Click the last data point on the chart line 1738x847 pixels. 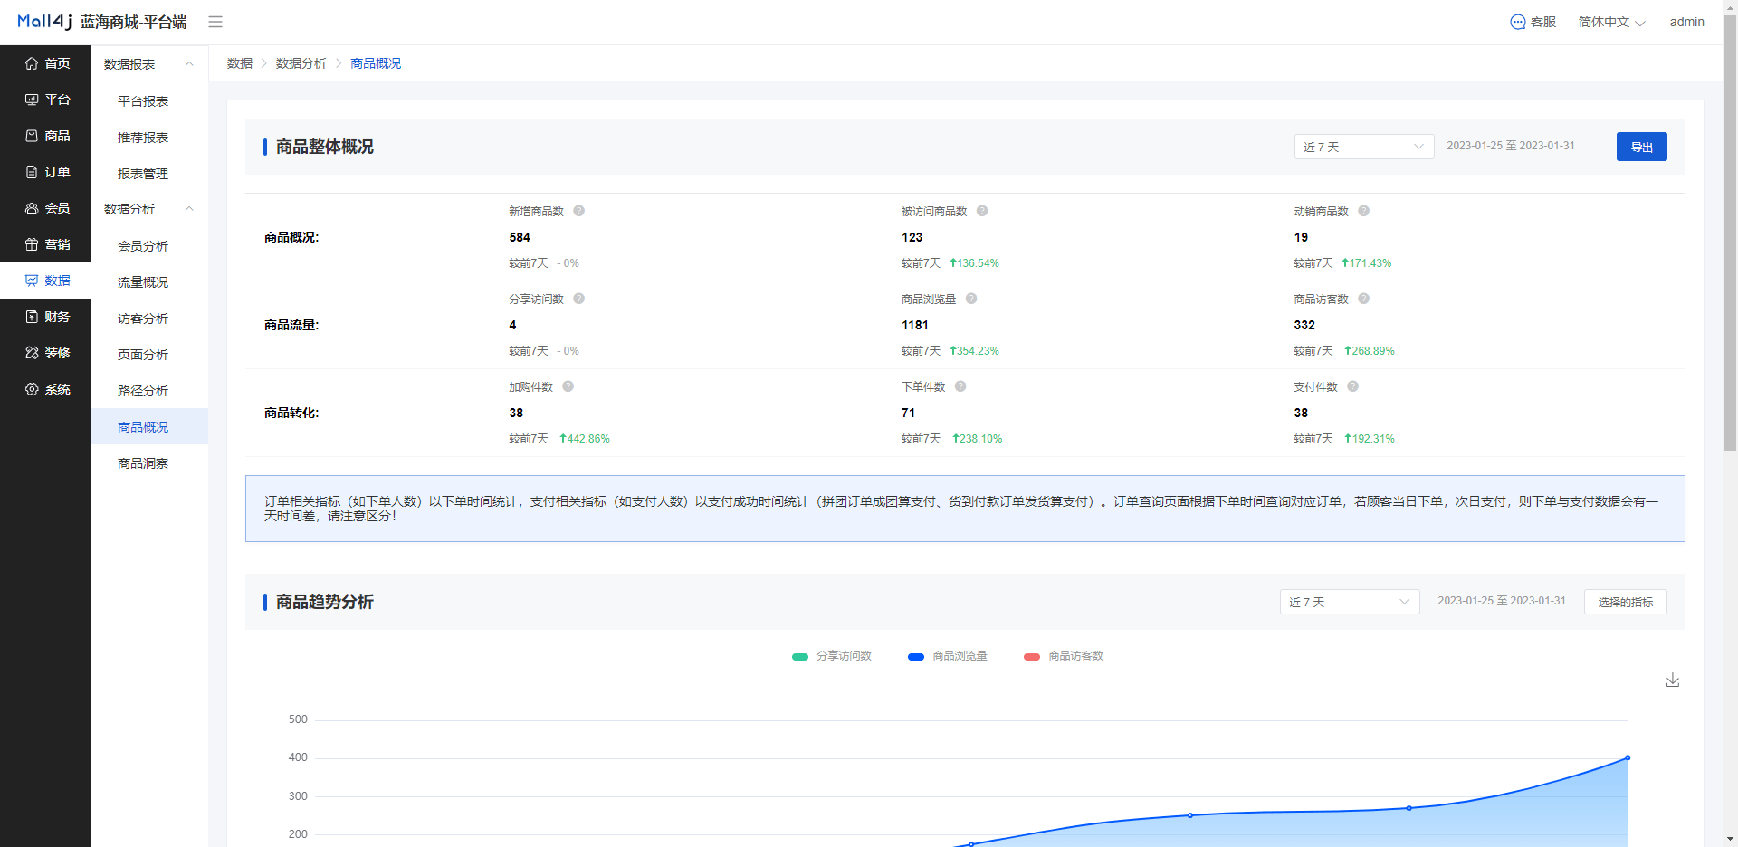pos(1628,757)
